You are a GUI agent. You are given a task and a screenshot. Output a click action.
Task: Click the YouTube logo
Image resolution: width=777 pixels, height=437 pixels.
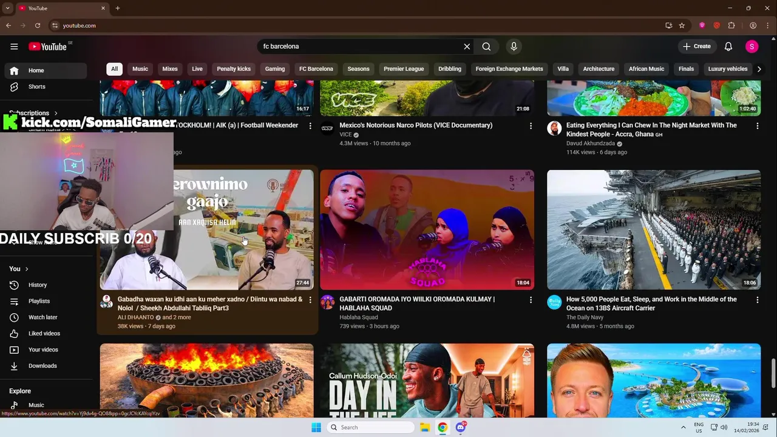tap(47, 47)
